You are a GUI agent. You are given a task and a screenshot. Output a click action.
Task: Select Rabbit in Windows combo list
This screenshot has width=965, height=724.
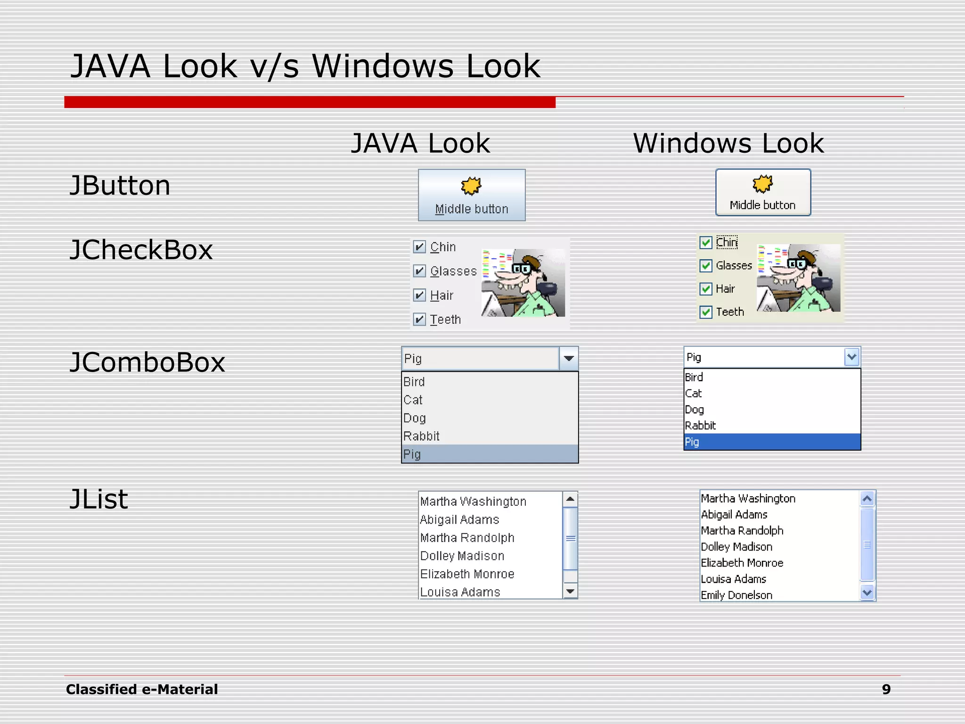coord(772,425)
